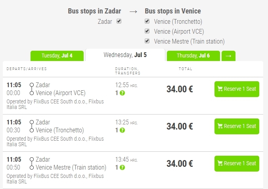Click the next dates arrow tab
Image resolution: width=268 pixels, height=189 pixels.
(x=228, y=56)
